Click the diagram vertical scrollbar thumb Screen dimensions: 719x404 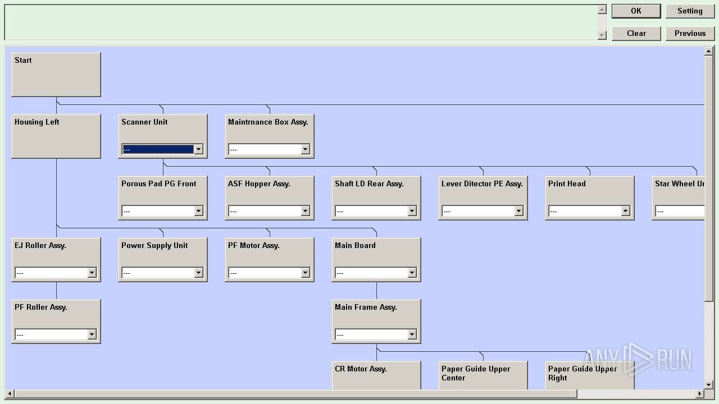pyautogui.click(x=709, y=178)
